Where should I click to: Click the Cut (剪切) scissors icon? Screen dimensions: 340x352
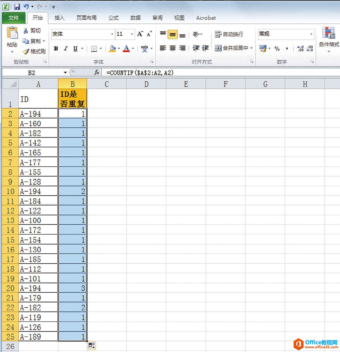click(26, 31)
